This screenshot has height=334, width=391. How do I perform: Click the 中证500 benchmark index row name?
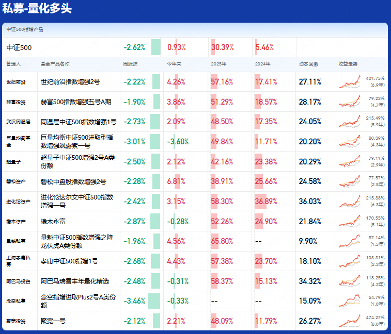click(19, 47)
